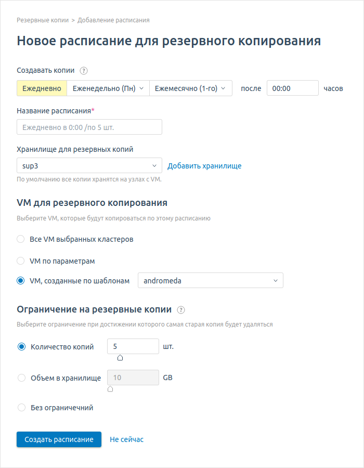Click slider handle under copies count field
364x468 pixels.
(x=120, y=357)
